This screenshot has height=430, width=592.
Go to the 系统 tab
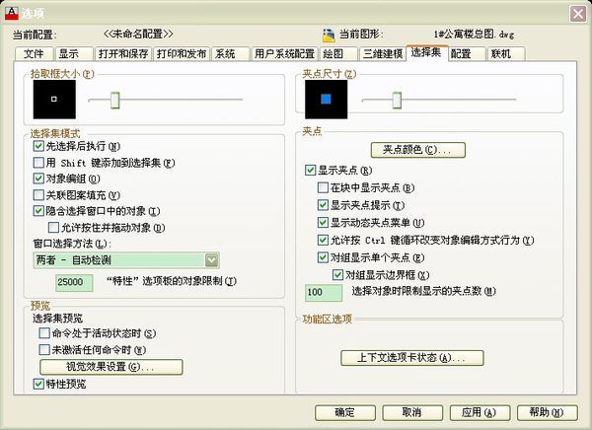coord(230,53)
